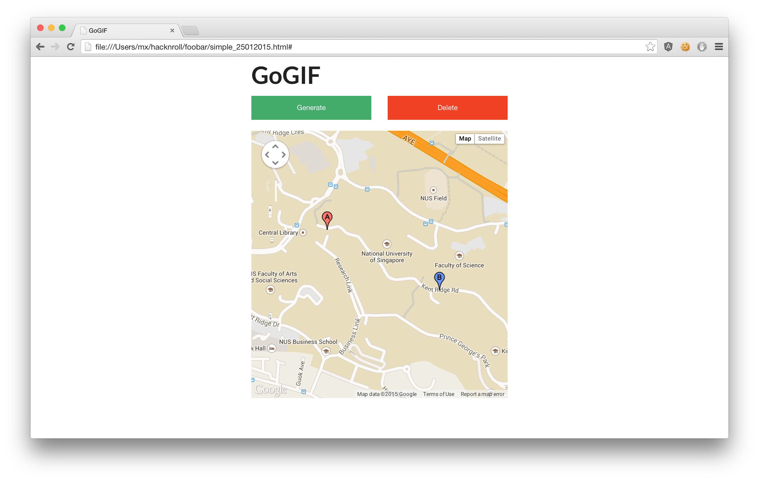Image resolution: width=759 pixels, height=482 pixels.
Task: Select the Map view type button
Action: coord(465,139)
